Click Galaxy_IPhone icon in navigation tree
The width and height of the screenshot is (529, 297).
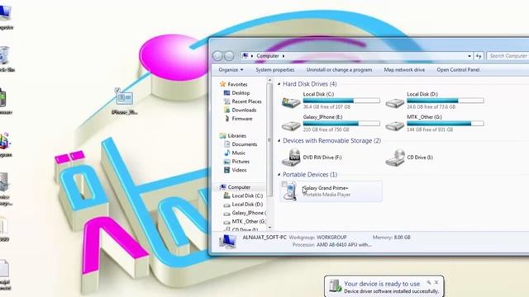pos(226,213)
